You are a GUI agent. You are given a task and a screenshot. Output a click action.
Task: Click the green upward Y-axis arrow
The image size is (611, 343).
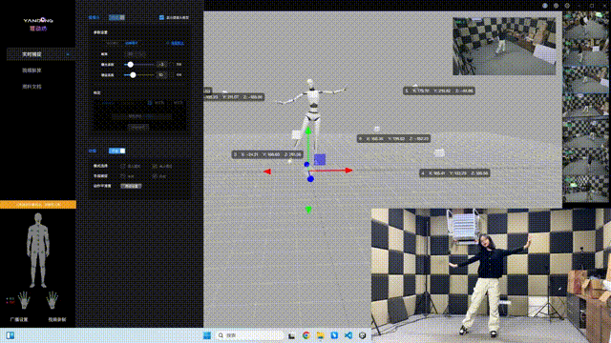(x=308, y=131)
